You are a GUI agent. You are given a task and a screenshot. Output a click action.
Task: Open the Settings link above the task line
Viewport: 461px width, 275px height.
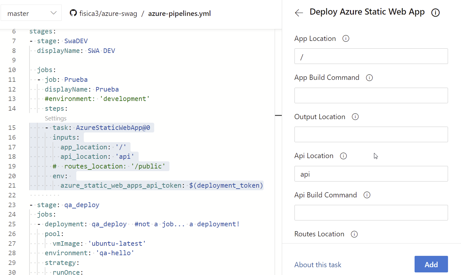click(56, 118)
